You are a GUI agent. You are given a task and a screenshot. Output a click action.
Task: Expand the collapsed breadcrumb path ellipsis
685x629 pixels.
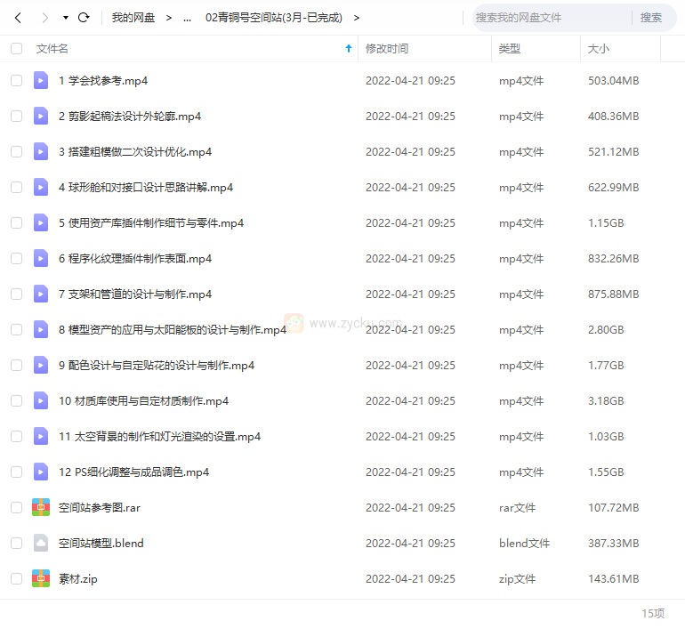tap(187, 18)
